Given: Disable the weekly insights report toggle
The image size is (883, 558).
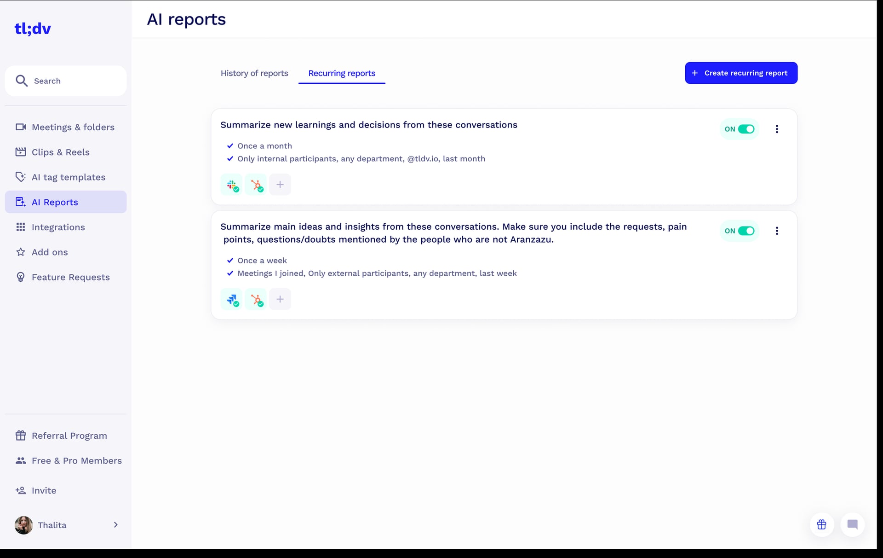Looking at the screenshot, I should (746, 231).
